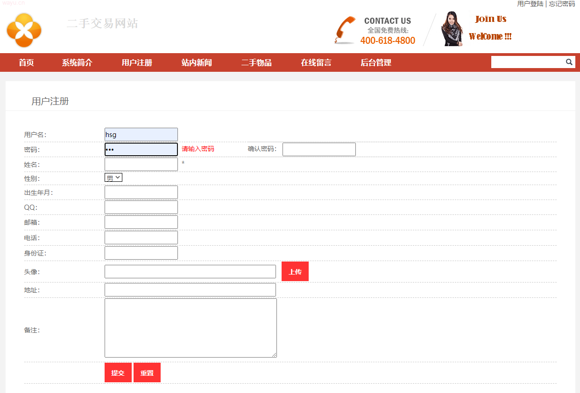The height and width of the screenshot is (393, 580).
Task: Click the 邮箱 email input field
Action: [141, 222]
